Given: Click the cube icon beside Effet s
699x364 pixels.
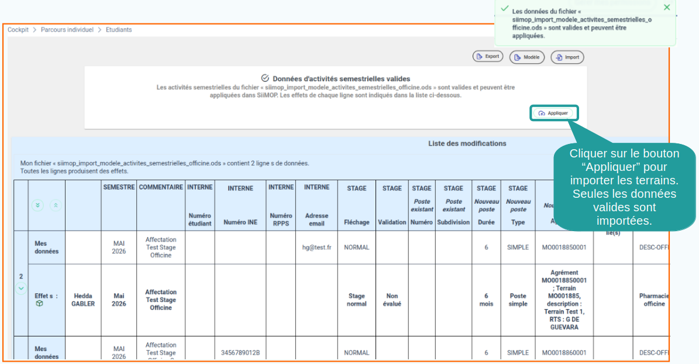Looking at the screenshot, I should click(40, 303).
